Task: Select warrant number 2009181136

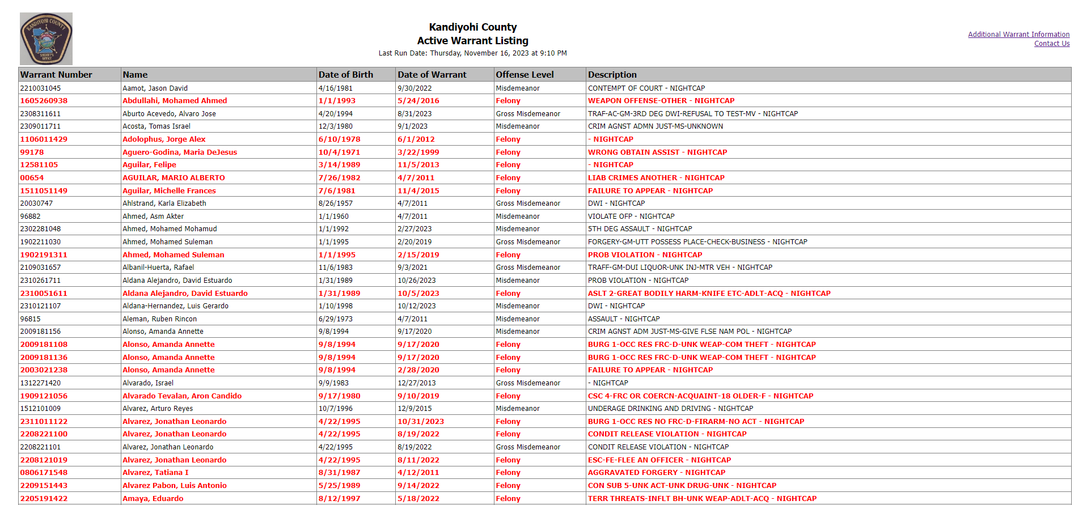Action: click(x=44, y=358)
